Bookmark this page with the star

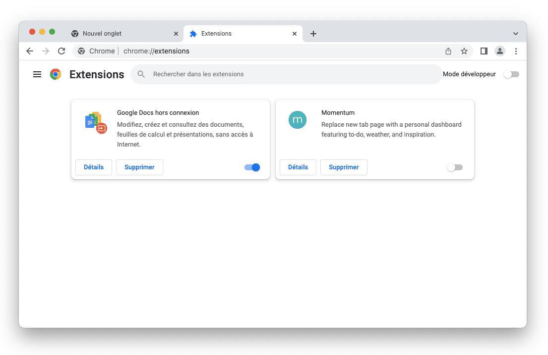[x=464, y=51]
